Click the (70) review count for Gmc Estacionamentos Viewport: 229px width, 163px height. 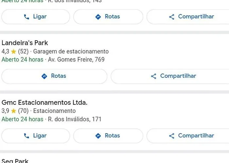23,111
